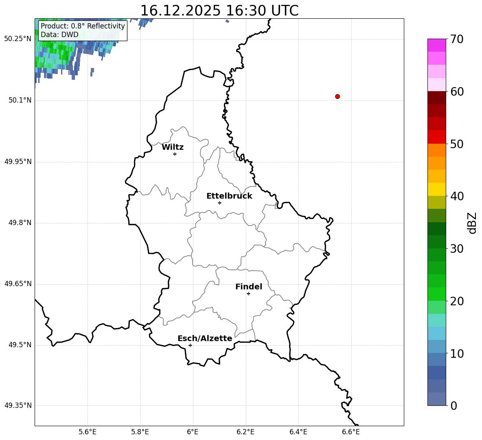Screen dimensions: 482x440
Task: Select the Esch/Alzette city label
Action: point(205,338)
